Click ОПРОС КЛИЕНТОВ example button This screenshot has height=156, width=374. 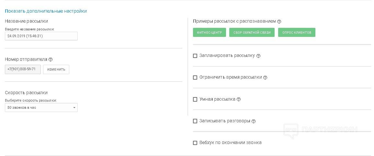tap(297, 32)
